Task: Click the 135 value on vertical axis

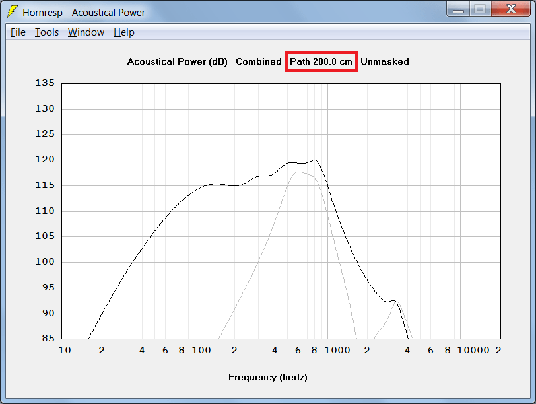Action: click(x=45, y=83)
